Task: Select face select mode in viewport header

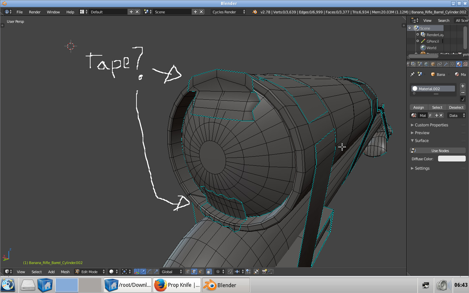Action: [201, 272]
